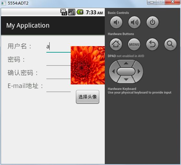The image size is (181, 165).
Task: Click the E-mail地址： label
Action: click(x=25, y=86)
